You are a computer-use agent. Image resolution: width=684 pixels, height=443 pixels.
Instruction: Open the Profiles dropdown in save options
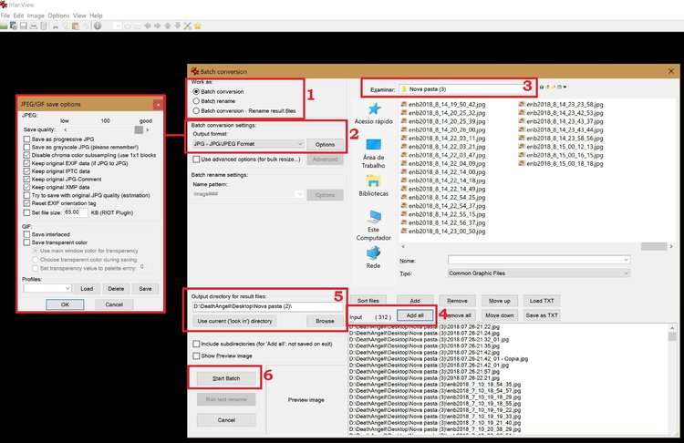coord(47,288)
